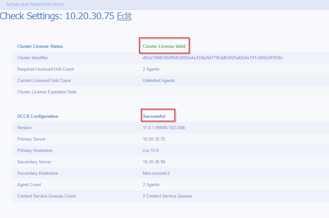
Task: Click the Required Licensed Unit Count label
Action: coord(46,69)
